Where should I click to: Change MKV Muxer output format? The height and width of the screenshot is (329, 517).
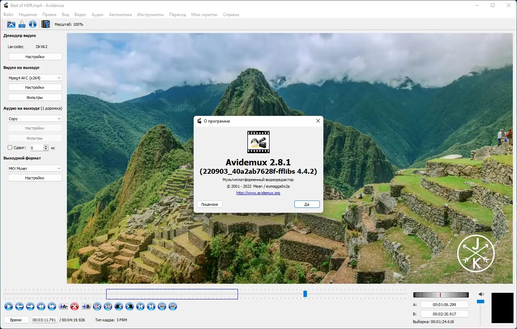[x=34, y=168]
